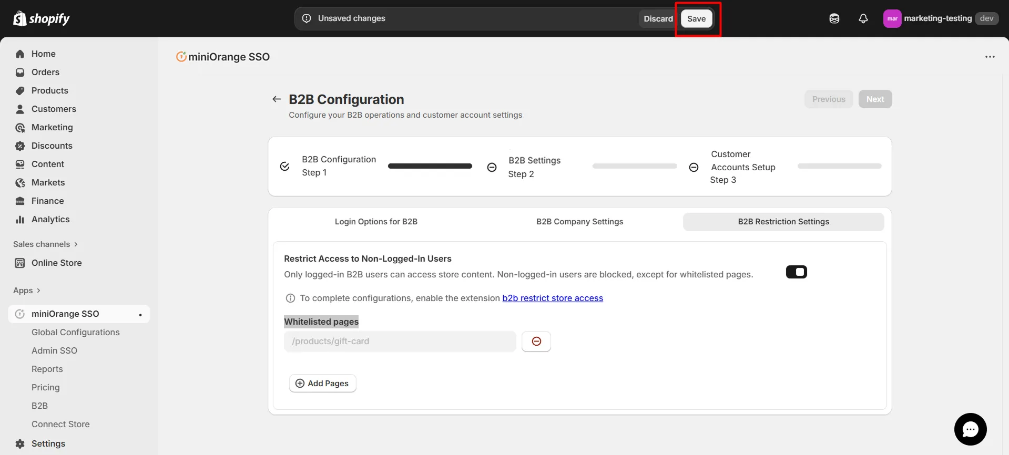Open Settings in the sidebar
Screen dimensions: 1009x455
(x=48, y=443)
